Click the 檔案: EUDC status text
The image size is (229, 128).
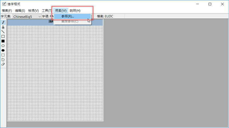[105, 16]
